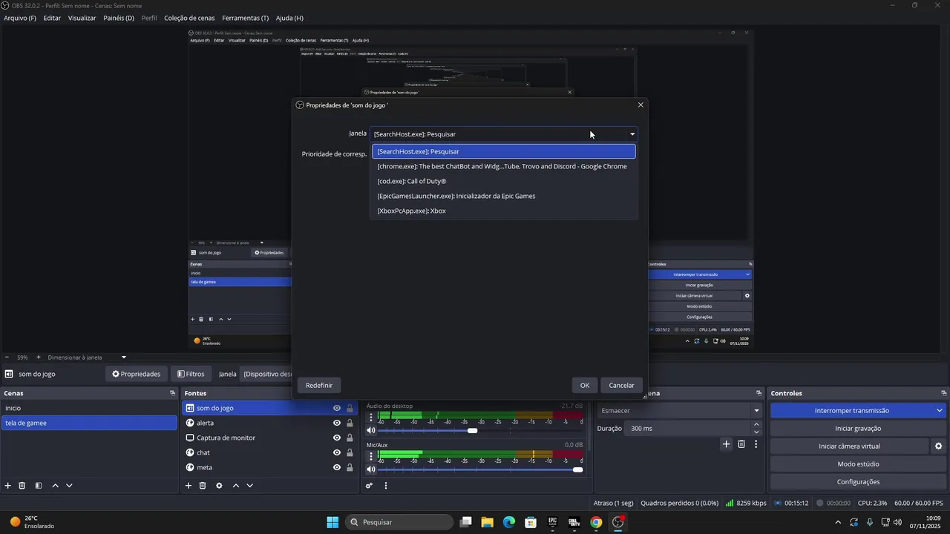950x534 pixels.
Task: Delete selected source with trash icon
Action: pyautogui.click(x=203, y=486)
